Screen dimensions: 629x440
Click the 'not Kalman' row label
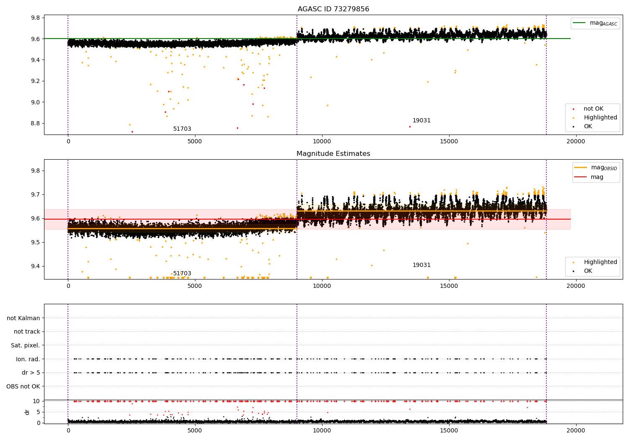(x=23, y=318)
